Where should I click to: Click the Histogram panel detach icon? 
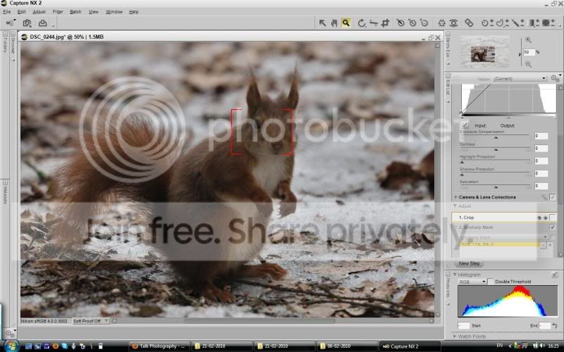(555, 275)
